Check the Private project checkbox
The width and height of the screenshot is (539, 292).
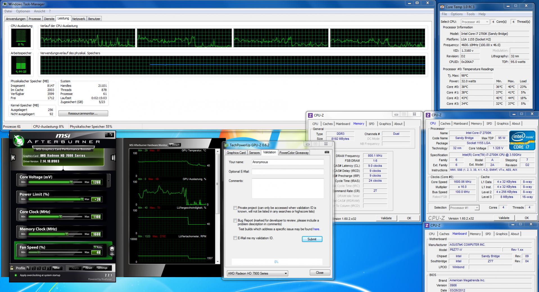pyautogui.click(x=235, y=208)
